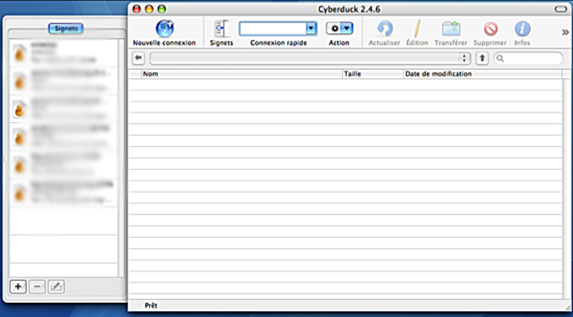573x317 pixels.
Task: Click the Transférer folder icon
Action: pos(451,29)
